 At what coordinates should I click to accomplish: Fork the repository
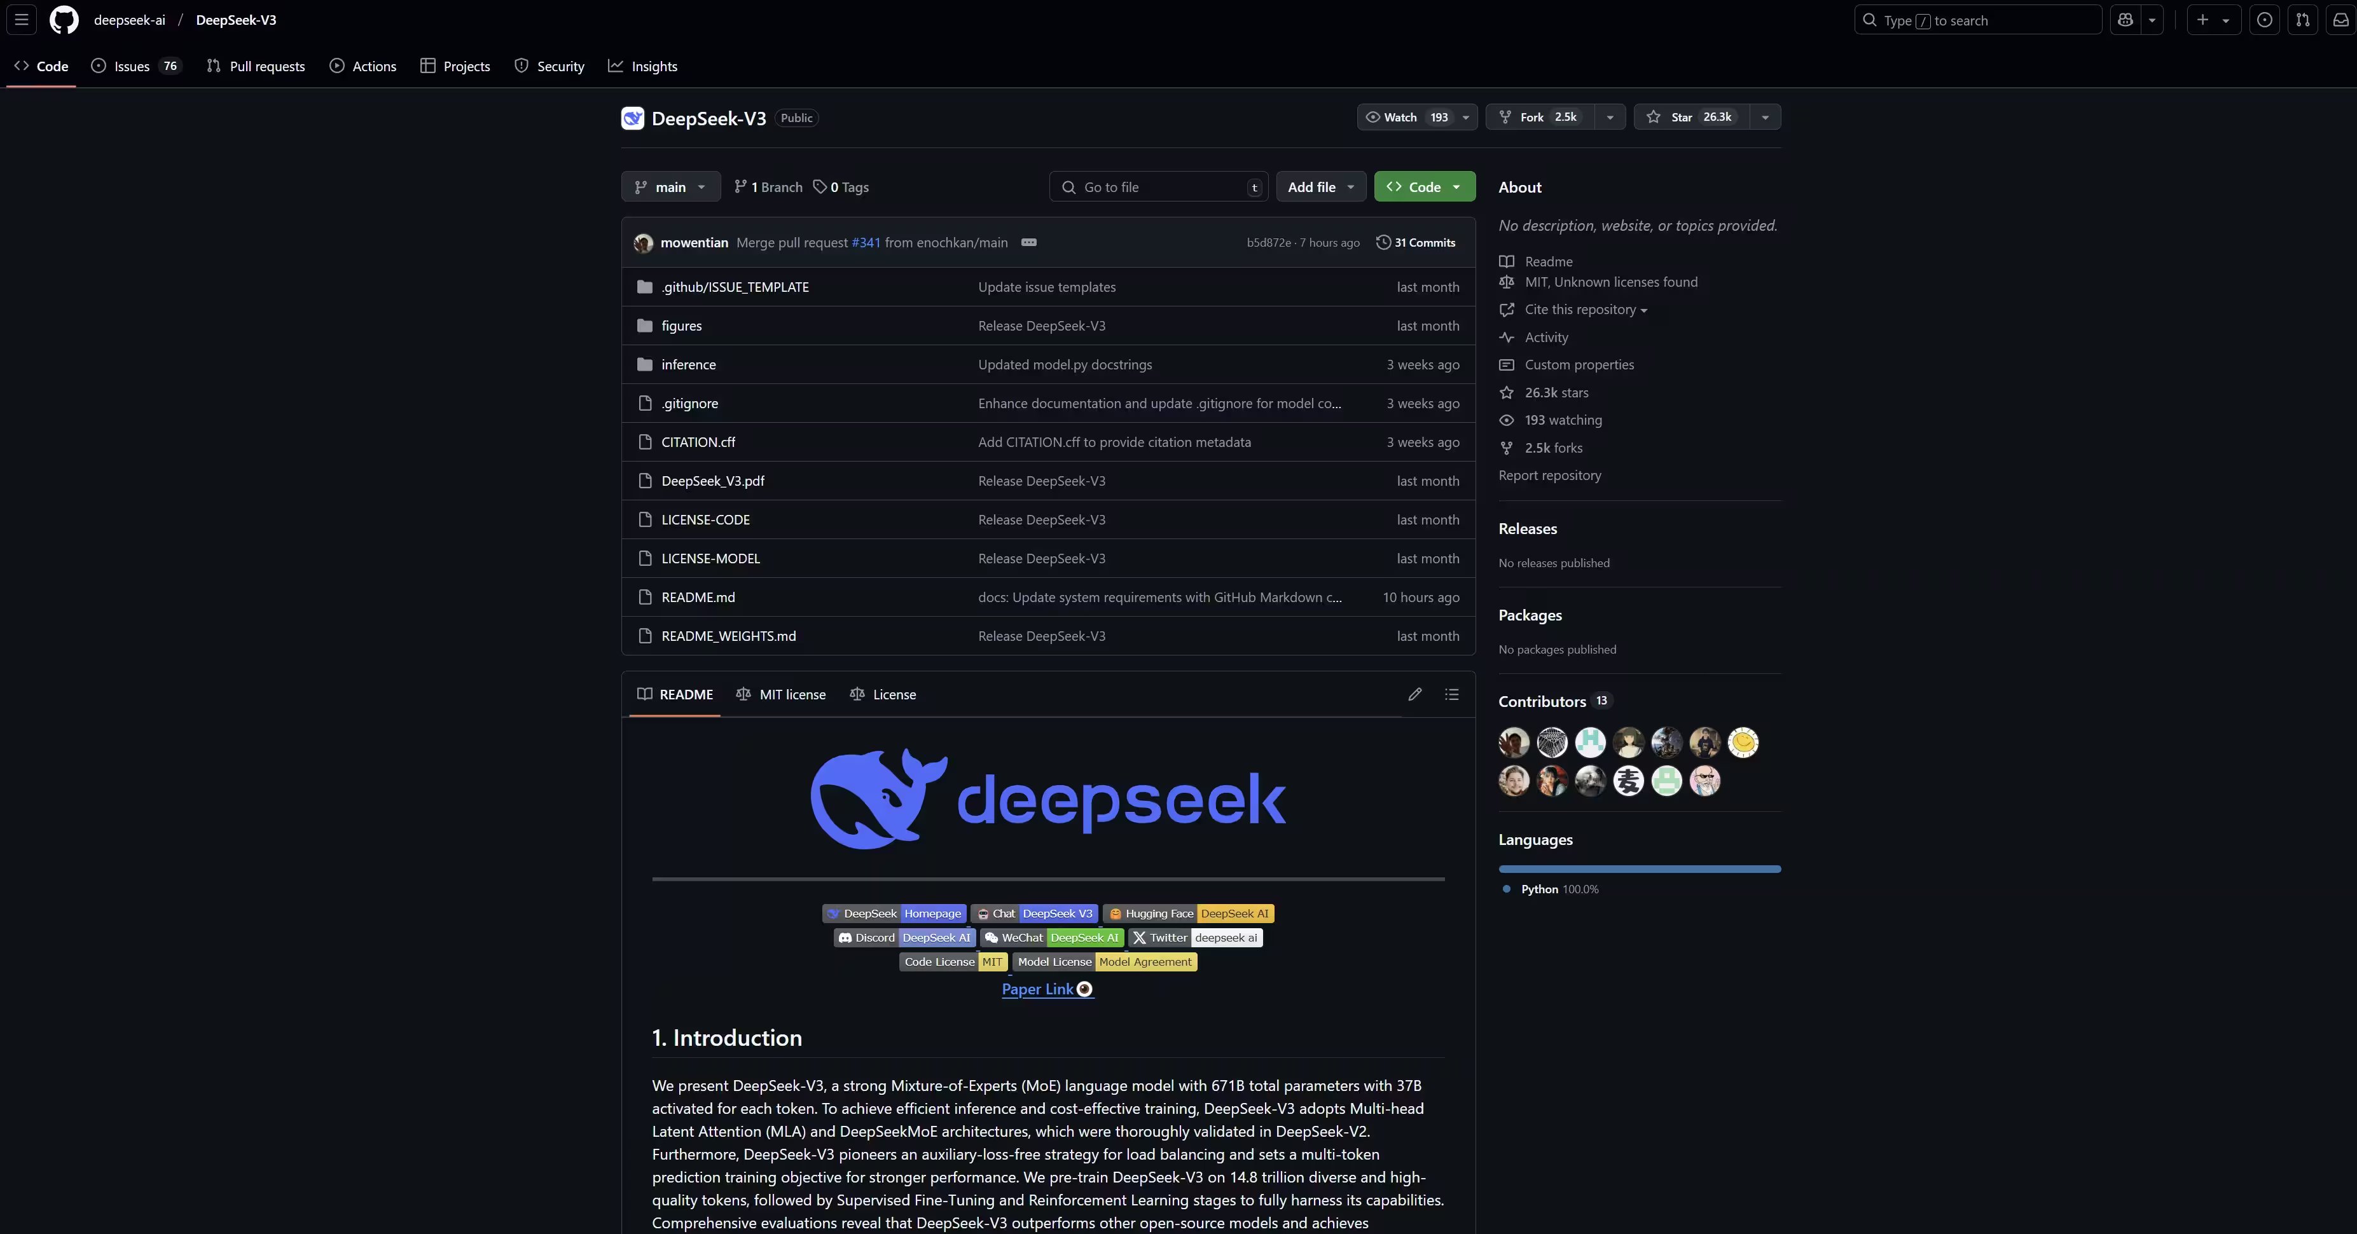[1541, 117]
